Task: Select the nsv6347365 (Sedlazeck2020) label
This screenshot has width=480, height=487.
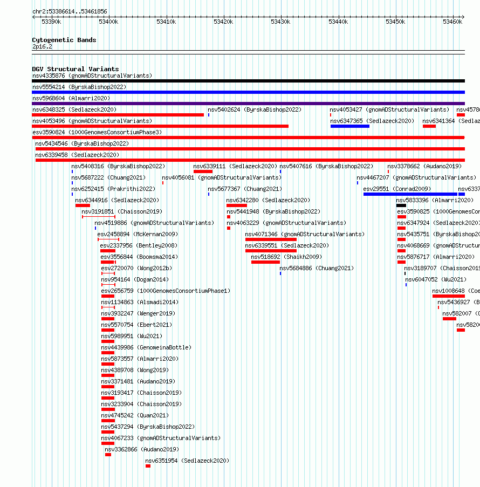Action: pos(372,121)
